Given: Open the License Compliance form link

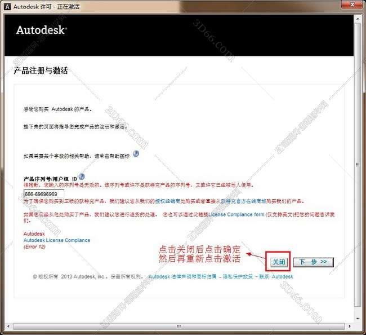Looking at the screenshot, I should click(x=236, y=214).
